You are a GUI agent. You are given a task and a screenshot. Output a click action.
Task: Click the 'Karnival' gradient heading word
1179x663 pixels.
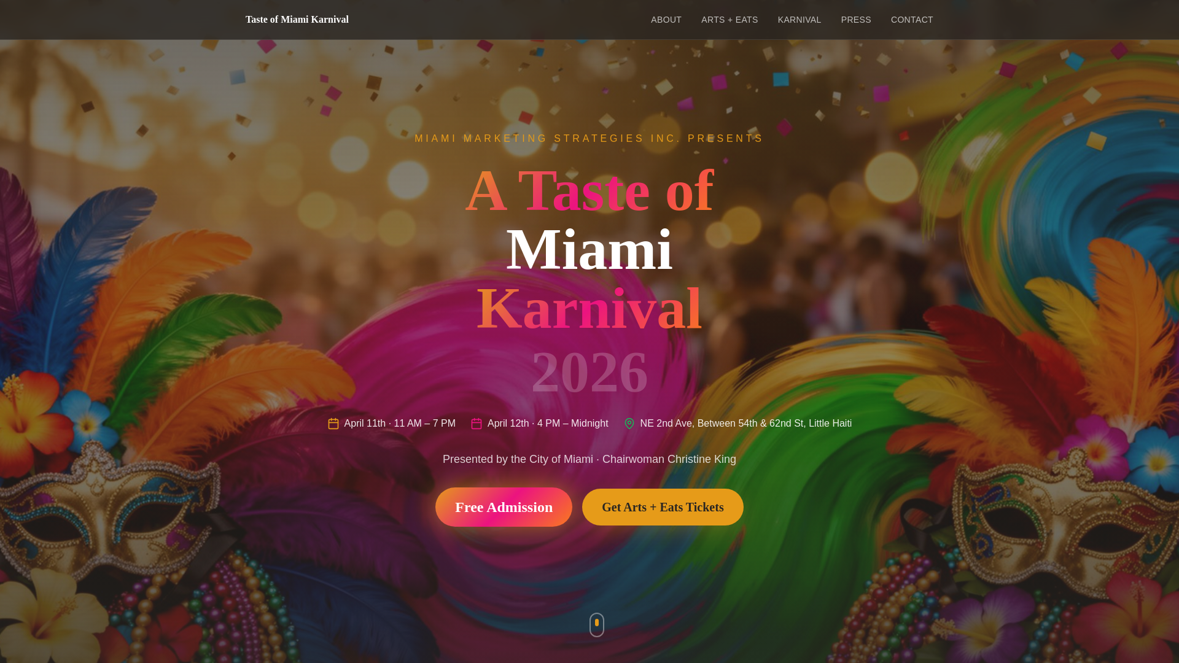(589, 308)
